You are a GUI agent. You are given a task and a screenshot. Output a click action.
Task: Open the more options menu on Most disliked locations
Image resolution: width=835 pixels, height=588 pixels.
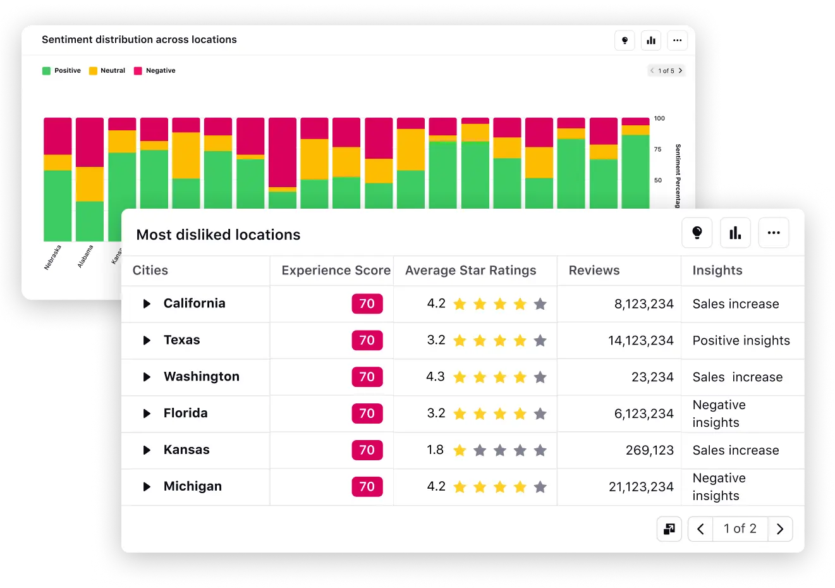tap(773, 233)
